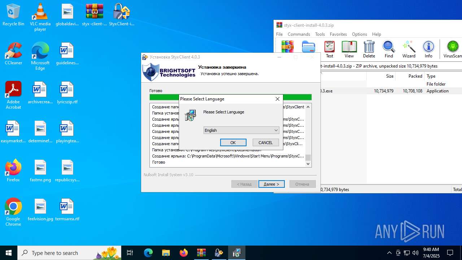Click WinRAR Delete toolbar icon
This screenshot has height=260, width=462.
tap(369, 49)
